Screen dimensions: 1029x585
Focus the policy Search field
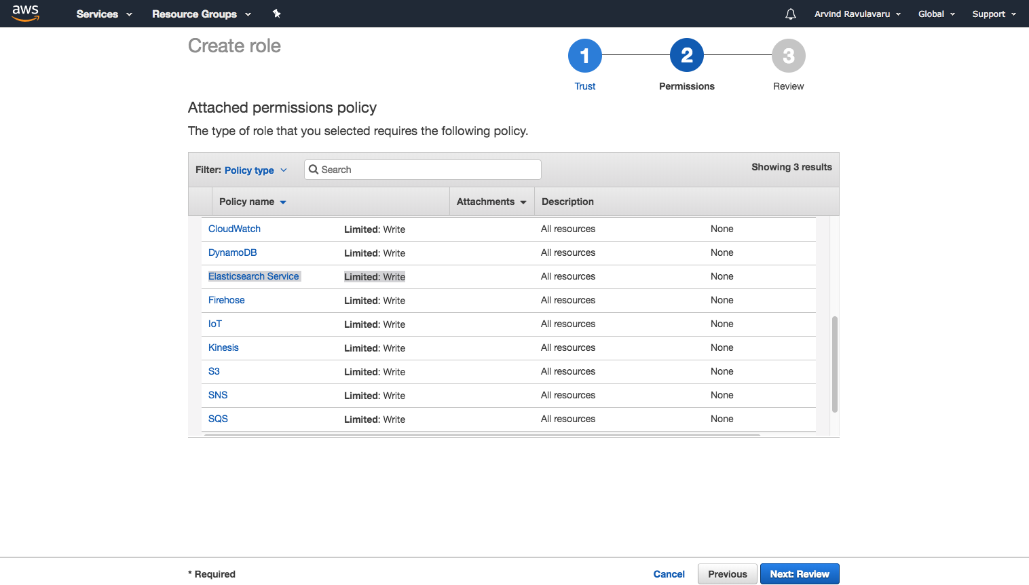[423, 170]
